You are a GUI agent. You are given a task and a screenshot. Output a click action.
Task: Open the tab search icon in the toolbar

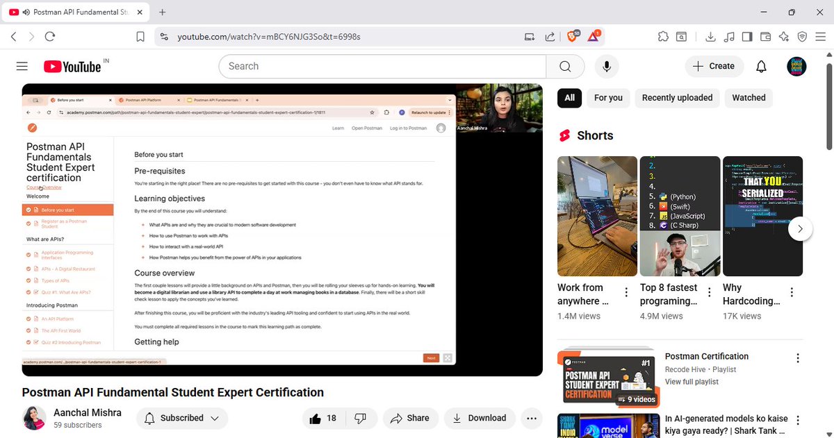[x=682, y=36]
